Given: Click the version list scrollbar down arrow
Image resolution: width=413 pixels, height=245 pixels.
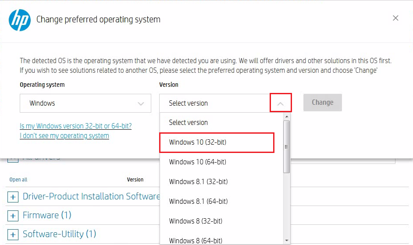Looking at the screenshot, I should click(x=287, y=240).
